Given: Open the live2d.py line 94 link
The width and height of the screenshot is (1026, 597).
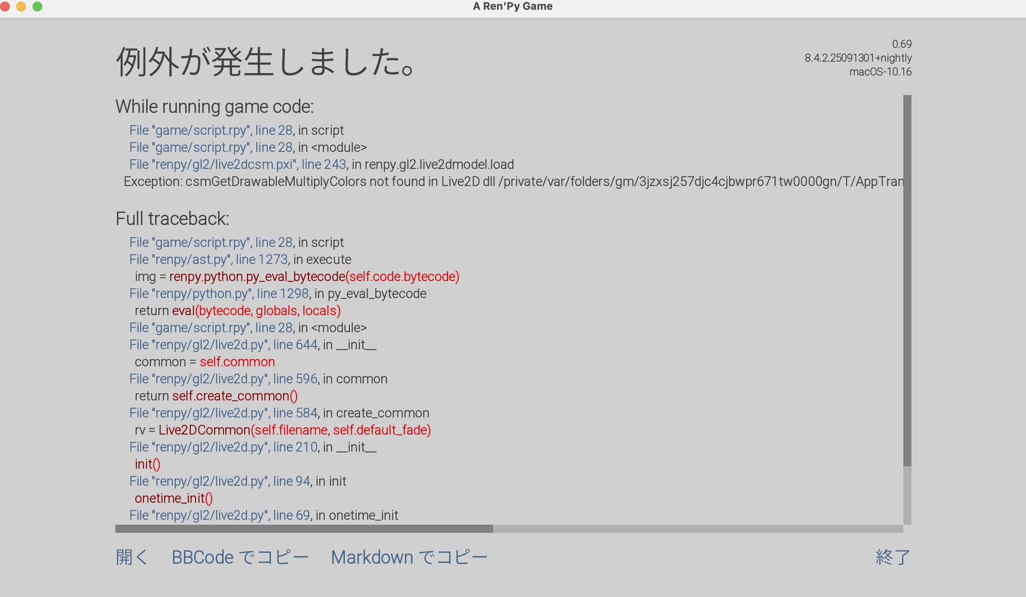Looking at the screenshot, I should point(219,481).
